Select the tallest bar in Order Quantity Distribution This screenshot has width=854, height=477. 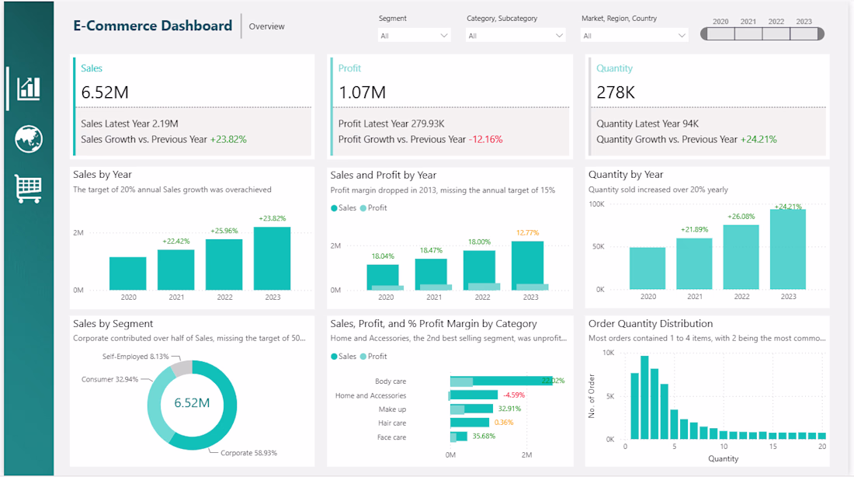click(x=644, y=398)
